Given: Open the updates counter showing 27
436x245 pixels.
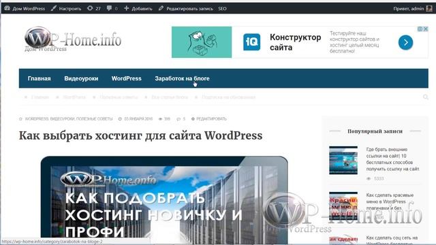Looking at the screenshot, I should point(94,9).
